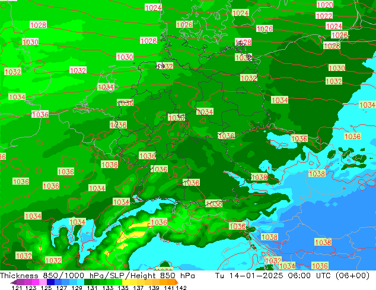Pick the bright magenta legend swatch
This screenshot has width=376, height=290.
tap(36, 282)
